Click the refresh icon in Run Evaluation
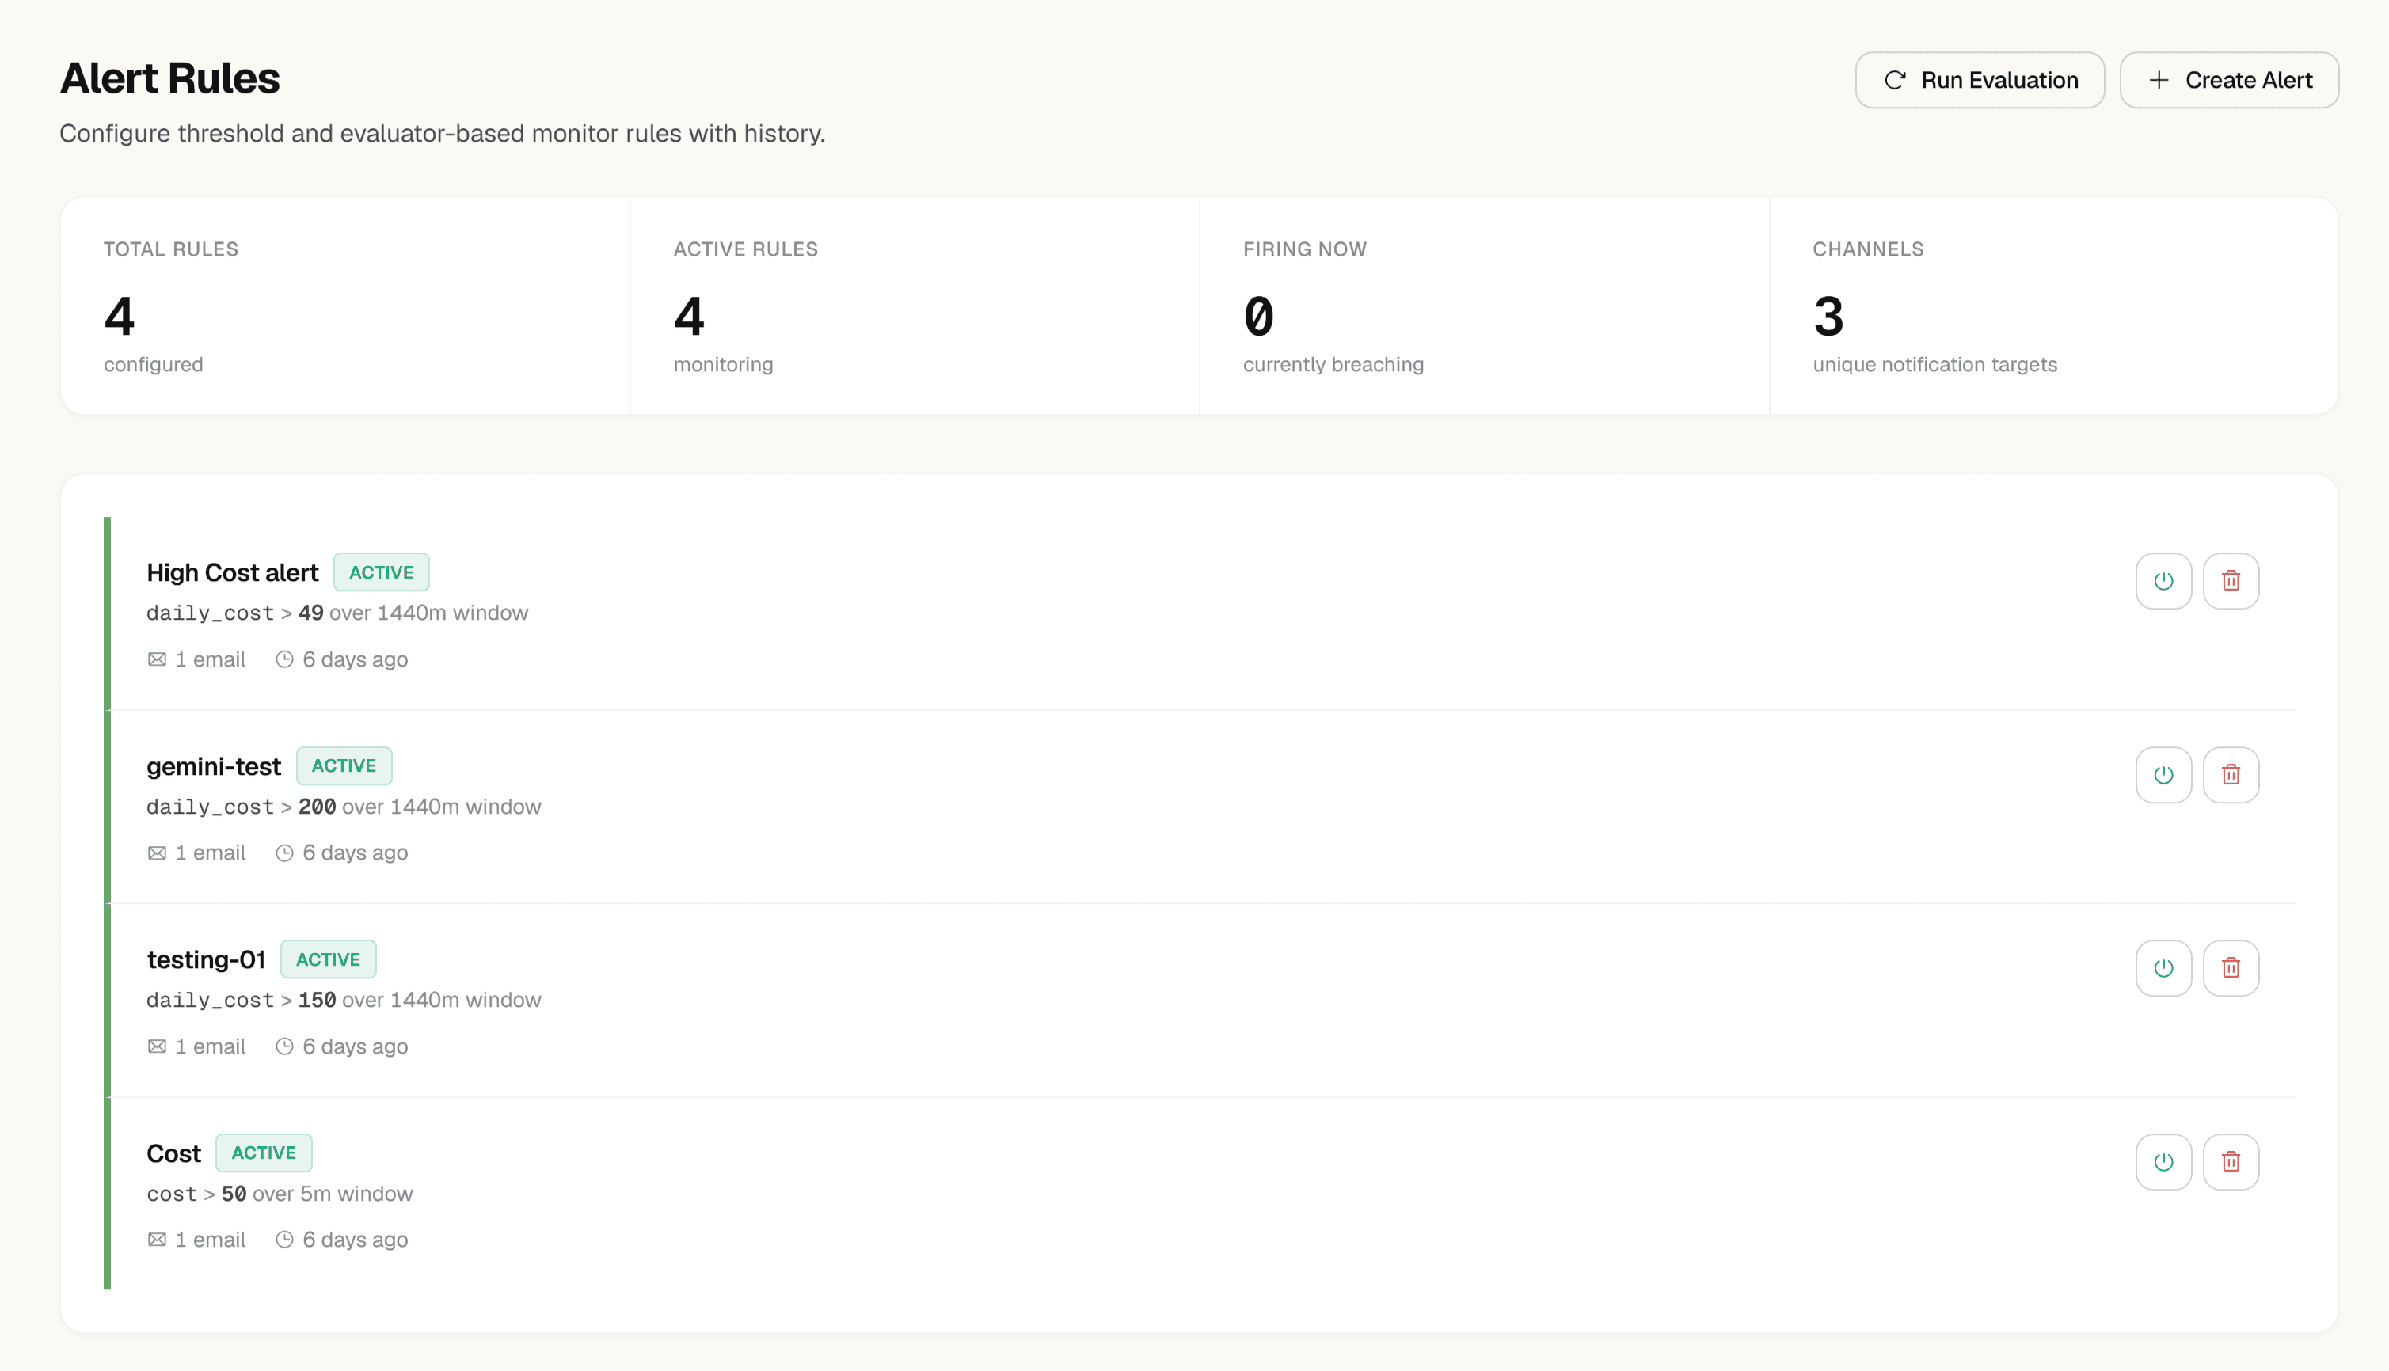Screen dimensions: 2389x1371 point(1895,80)
